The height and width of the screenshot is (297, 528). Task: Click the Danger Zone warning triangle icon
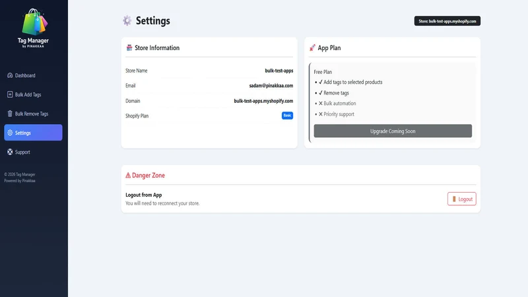tap(128, 175)
